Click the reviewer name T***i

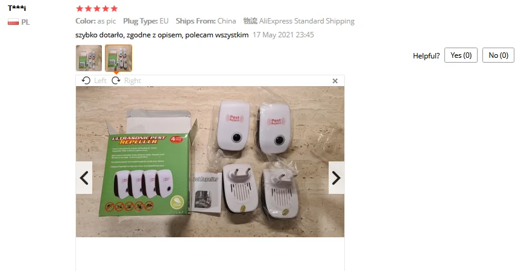(17, 8)
